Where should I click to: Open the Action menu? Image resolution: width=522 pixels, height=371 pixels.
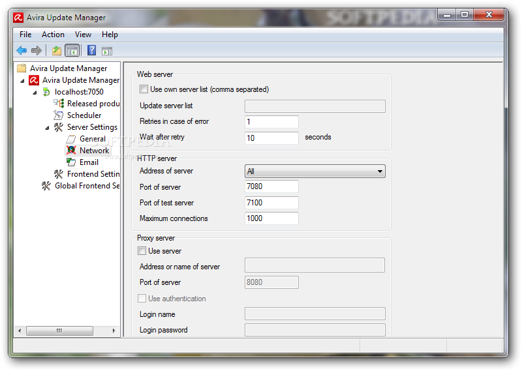[x=53, y=35]
